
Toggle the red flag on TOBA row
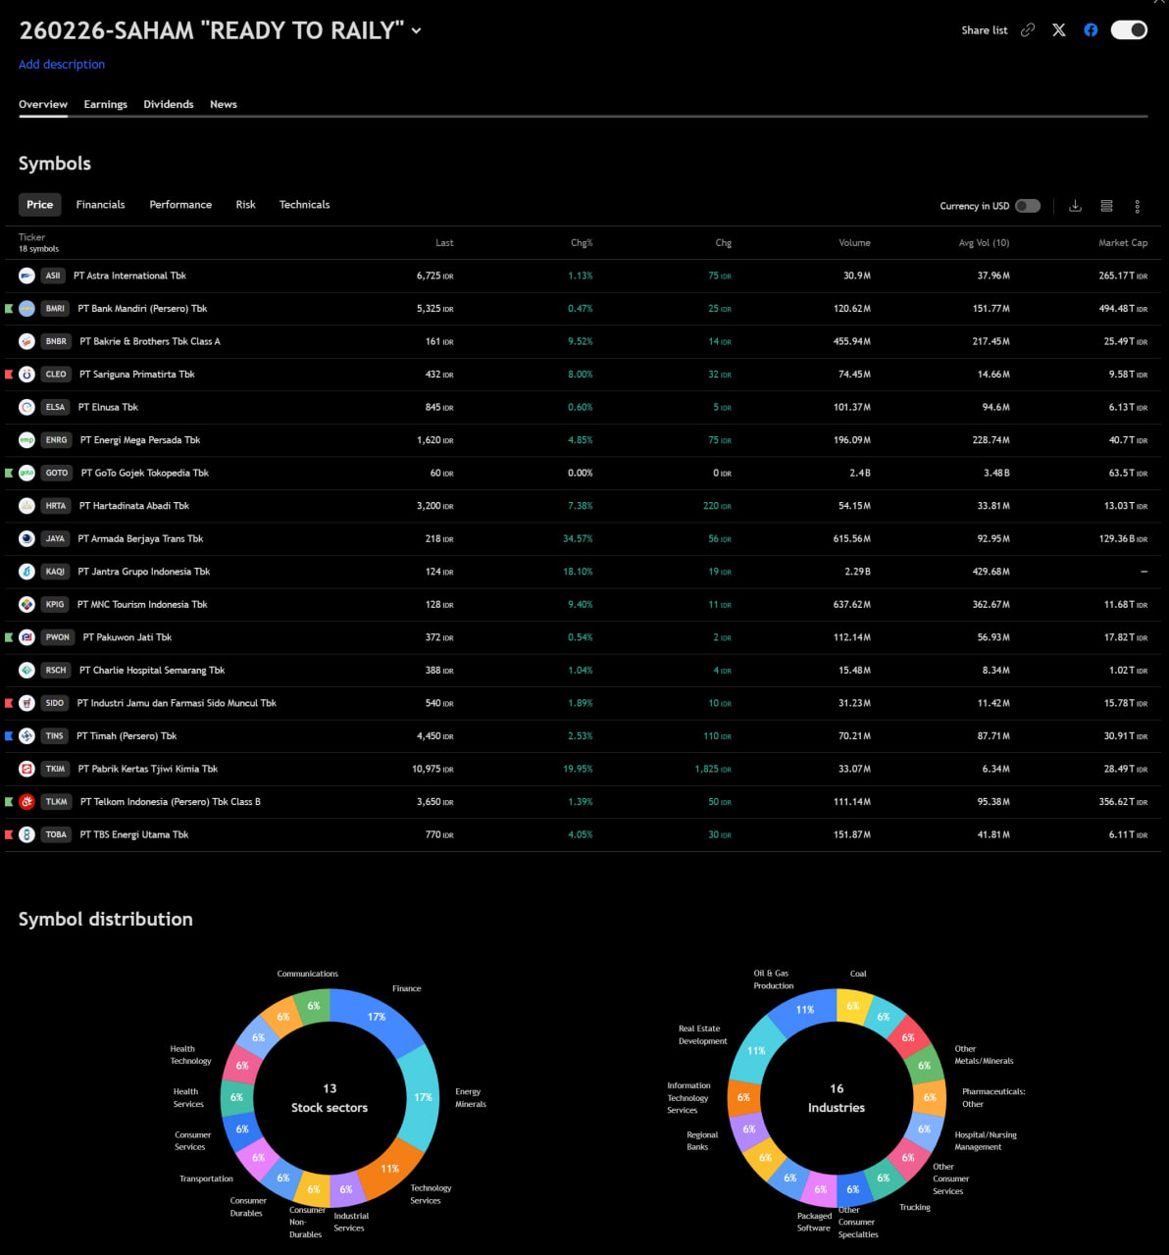(x=9, y=834)
